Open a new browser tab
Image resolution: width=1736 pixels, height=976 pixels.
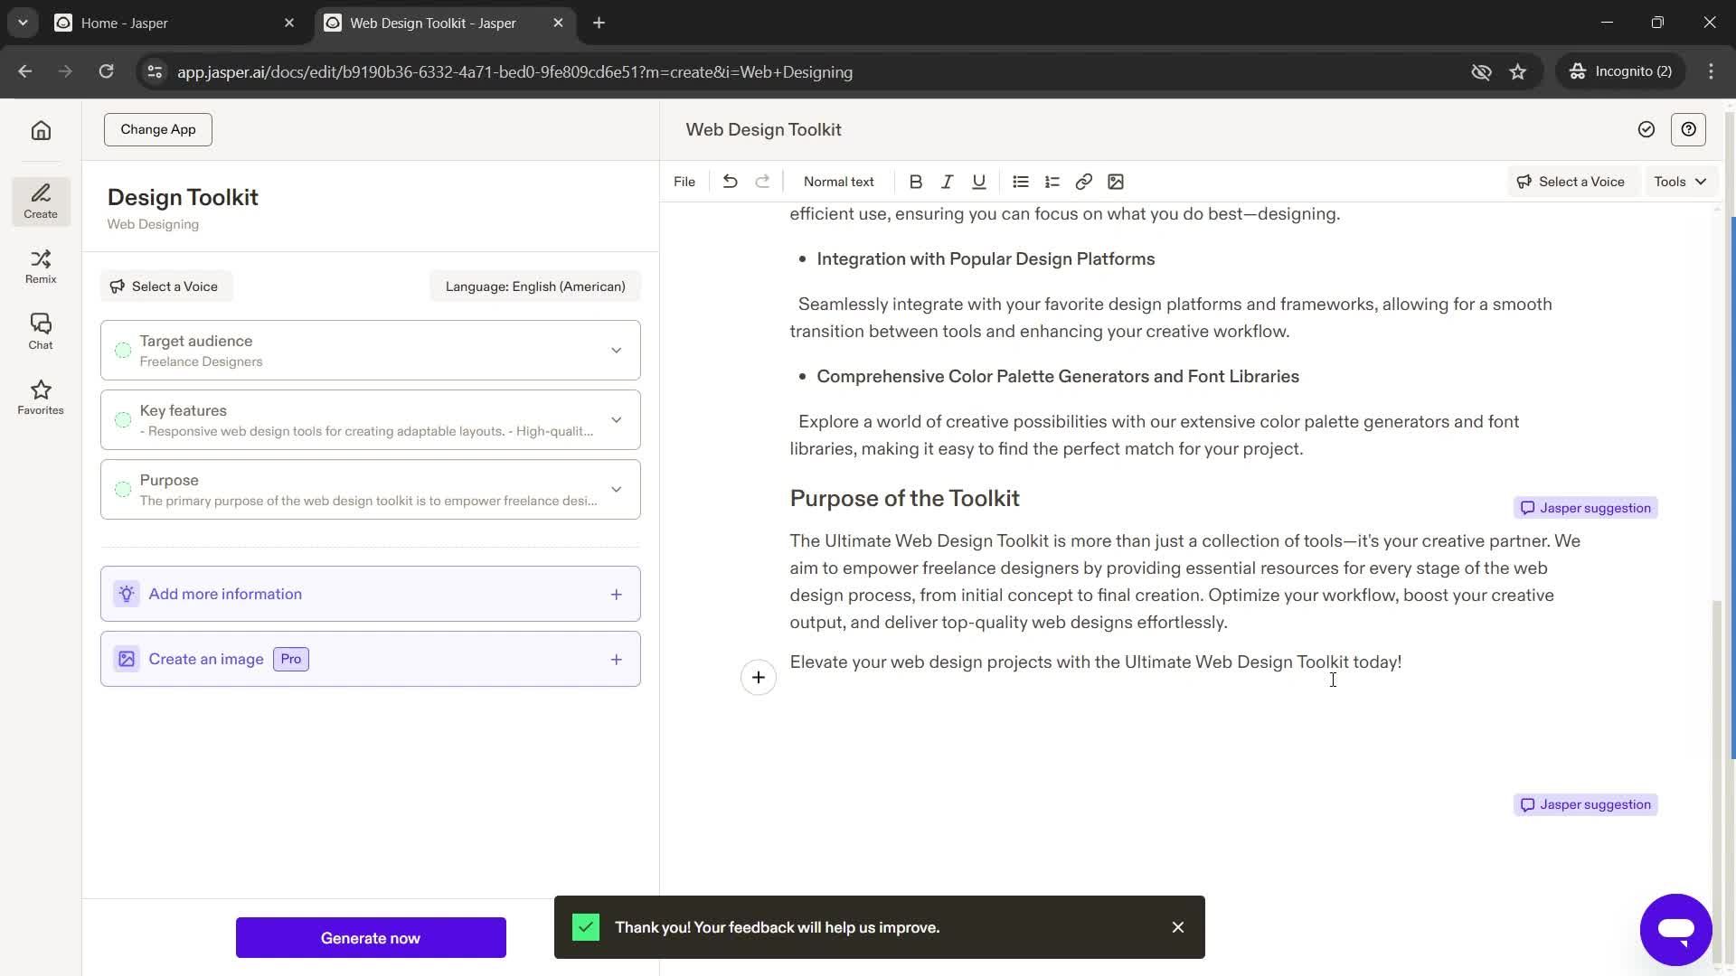tap(599, 23)
